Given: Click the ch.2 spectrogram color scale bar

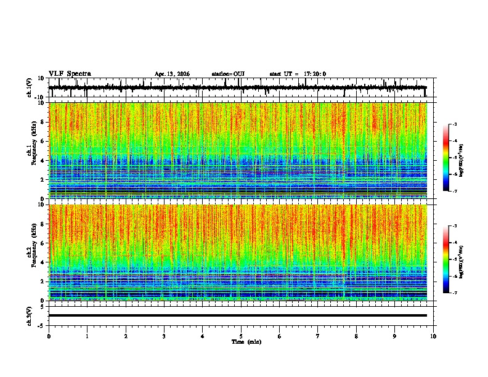Looking at the screenshot, I should (x=446, y=259).
